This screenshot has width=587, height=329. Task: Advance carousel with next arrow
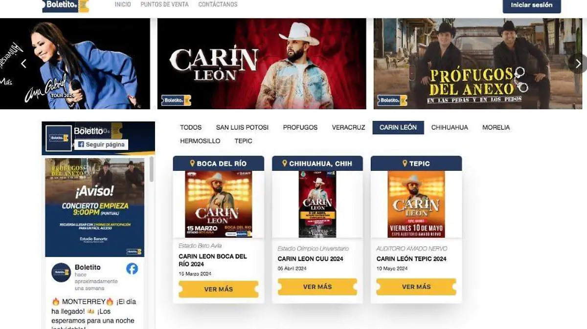(578, 63)
